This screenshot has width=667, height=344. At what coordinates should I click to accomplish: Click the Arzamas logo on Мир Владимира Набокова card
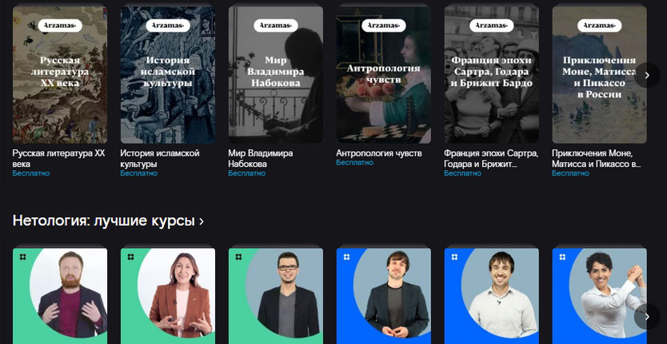pos(276,26)
